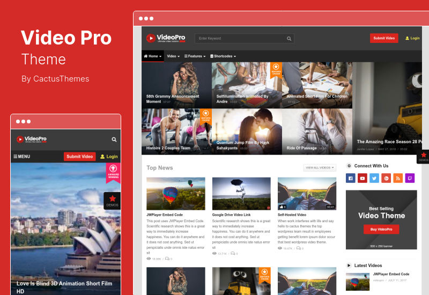The image size is (429, 295).
Task: Open the Ride Of Passage video
Action: coord(317,131)
